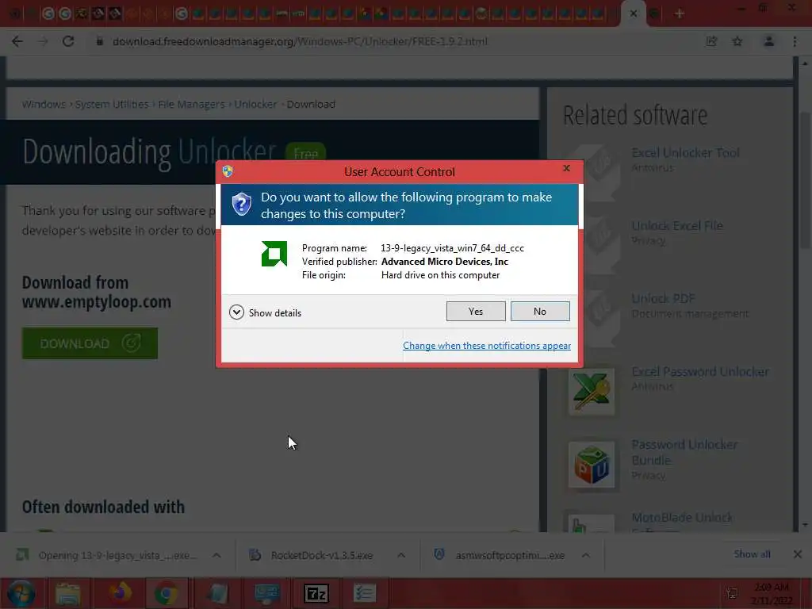Click the Unlocker breadcrumb link
812x609 pixels.
click(255, 104)
